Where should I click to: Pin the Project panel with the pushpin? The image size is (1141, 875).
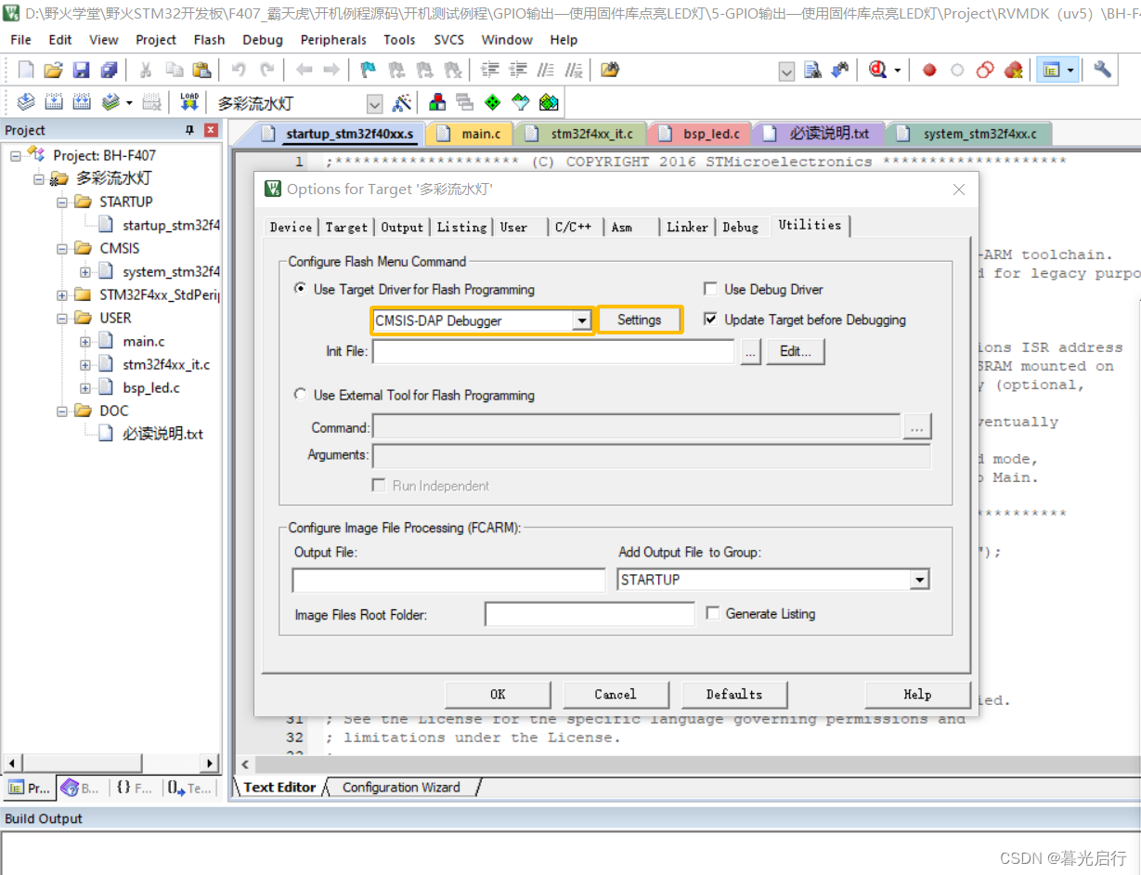(190, 130)
